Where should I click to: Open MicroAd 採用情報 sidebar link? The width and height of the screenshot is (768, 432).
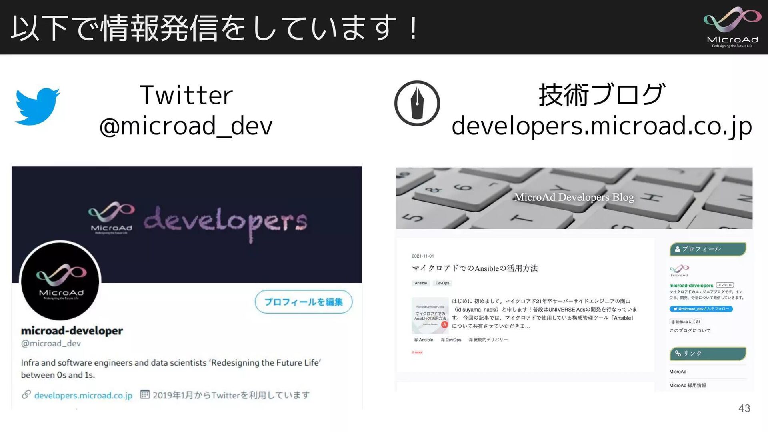[687, 385]
